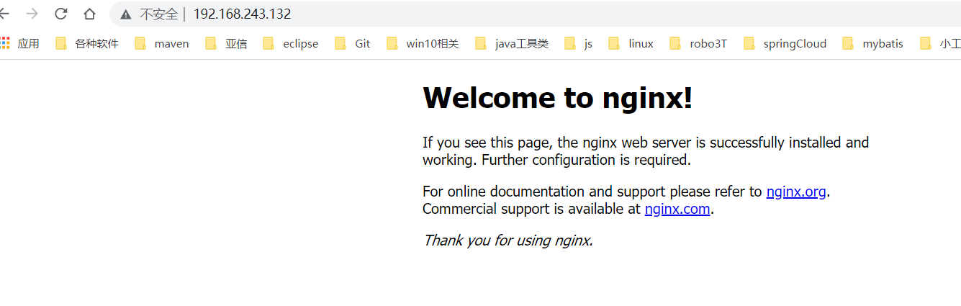The width and height of the screenshot is (961, 306).
Task: Open the apps grid icon in bookmarks bar
Action: [x=5, y=43]
